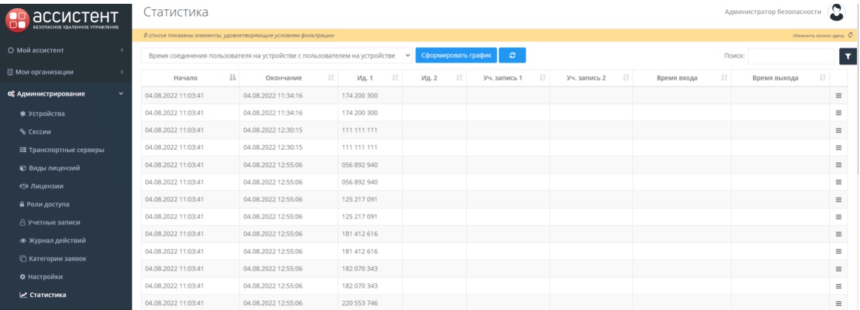Click the Статистика page heading
Screen dimensions: 860x310
point(176,12)
